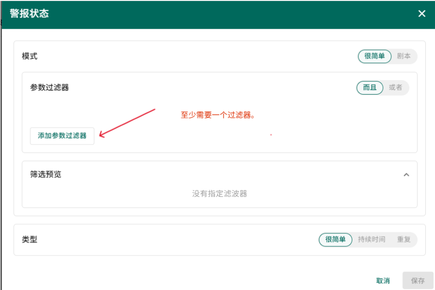The width and height of the screenshot is (435, 290).
Task: Click the 参数过滤器 section heading
Action: (50, 88)
